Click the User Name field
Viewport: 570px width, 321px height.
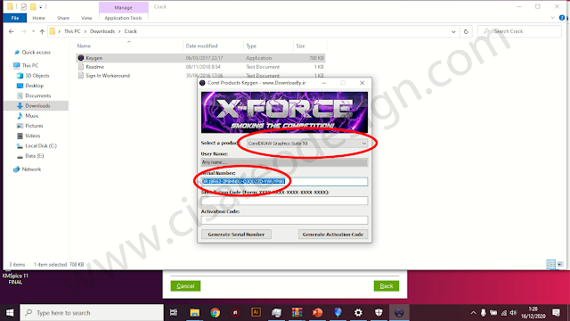[x=284, y=162]
